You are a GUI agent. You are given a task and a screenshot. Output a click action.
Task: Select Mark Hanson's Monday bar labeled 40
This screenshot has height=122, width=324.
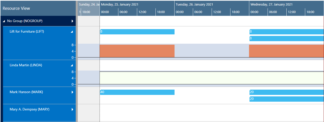point(137,92)
